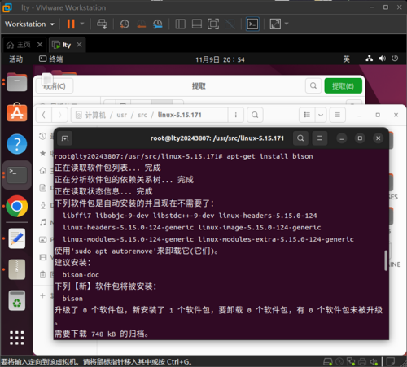Image resolution: width=407 pixels, height=367 pixels.
Task: Pause the virtual machine
Action: (71, 24)
